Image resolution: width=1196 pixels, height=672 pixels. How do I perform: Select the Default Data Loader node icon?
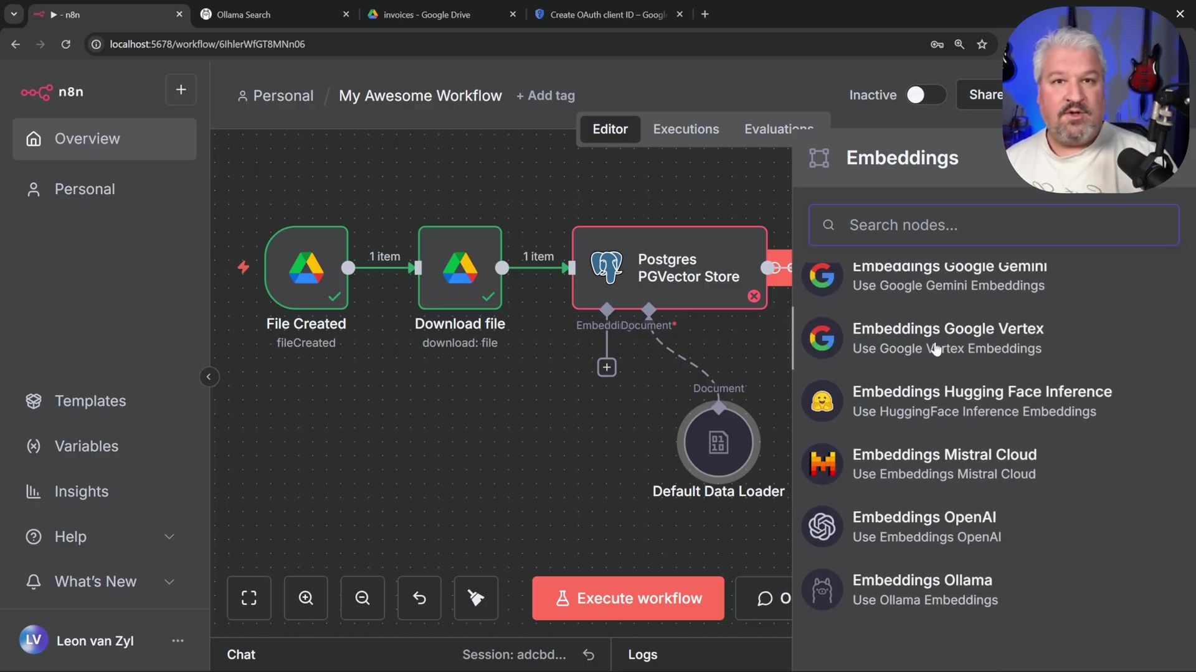tap(718, 443)
